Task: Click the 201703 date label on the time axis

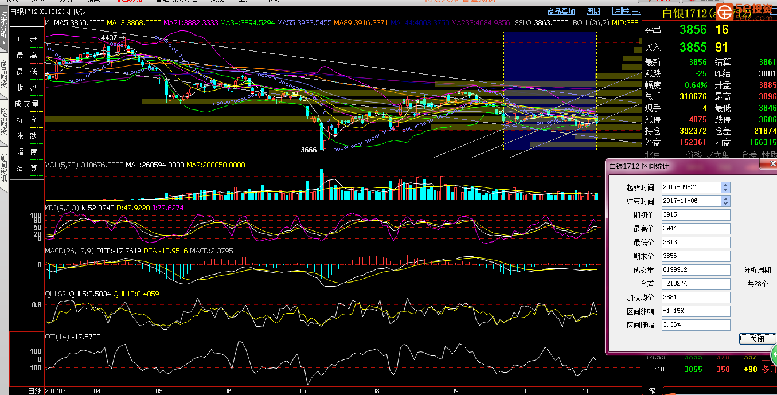Action: click(x=56, y=391)
